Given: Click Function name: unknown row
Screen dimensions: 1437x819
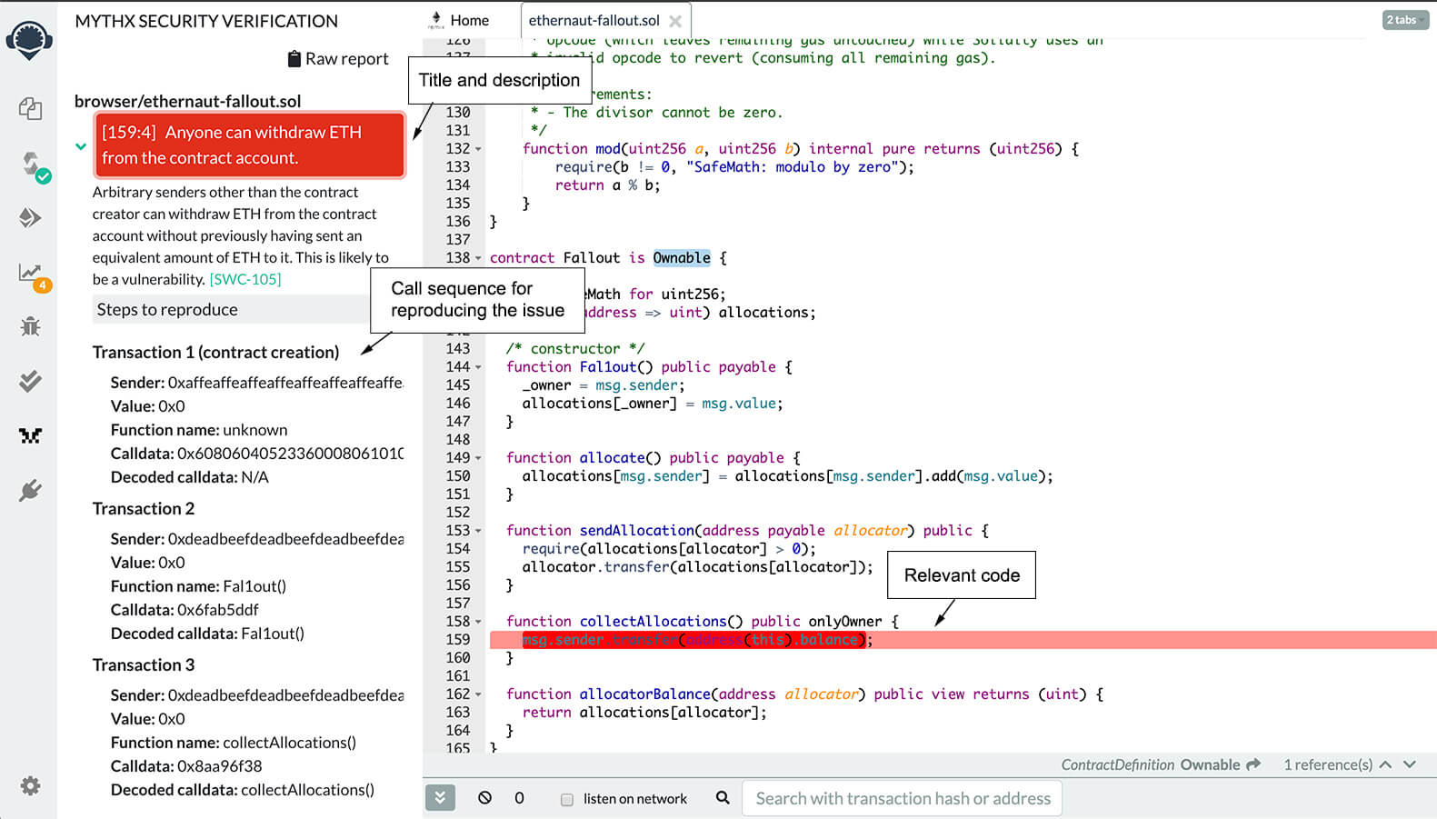Looking at the screenshot, I should click(x=199, y=430).
